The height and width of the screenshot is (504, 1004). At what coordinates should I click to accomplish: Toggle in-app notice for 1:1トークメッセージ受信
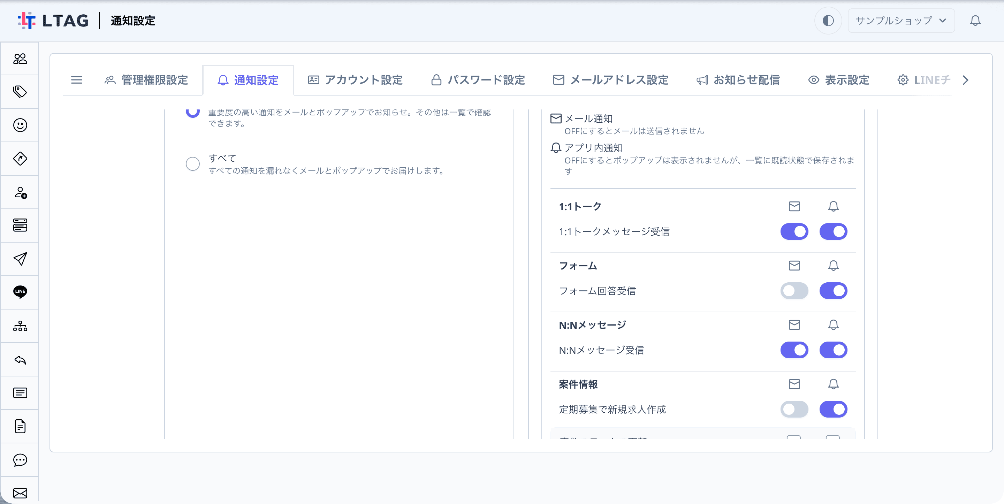pos(833,231)
